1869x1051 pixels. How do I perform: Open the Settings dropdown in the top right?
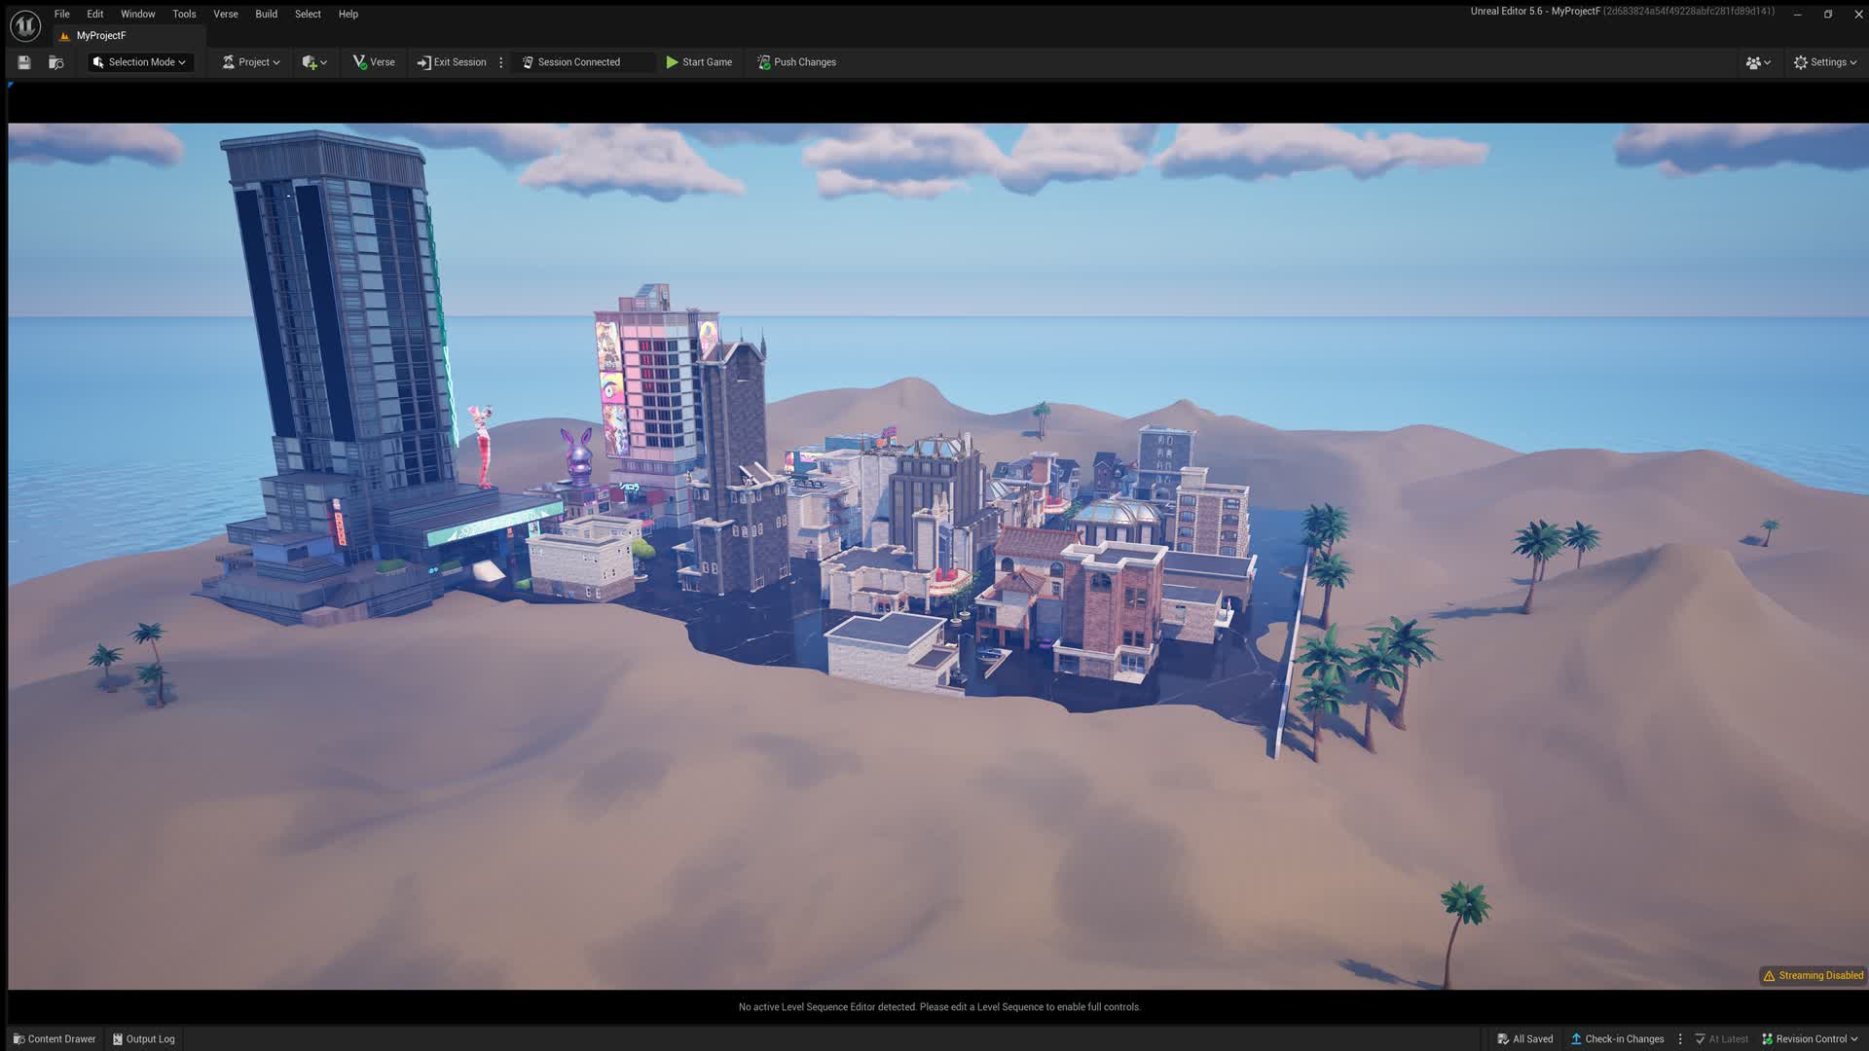(x=1824, y=61)
